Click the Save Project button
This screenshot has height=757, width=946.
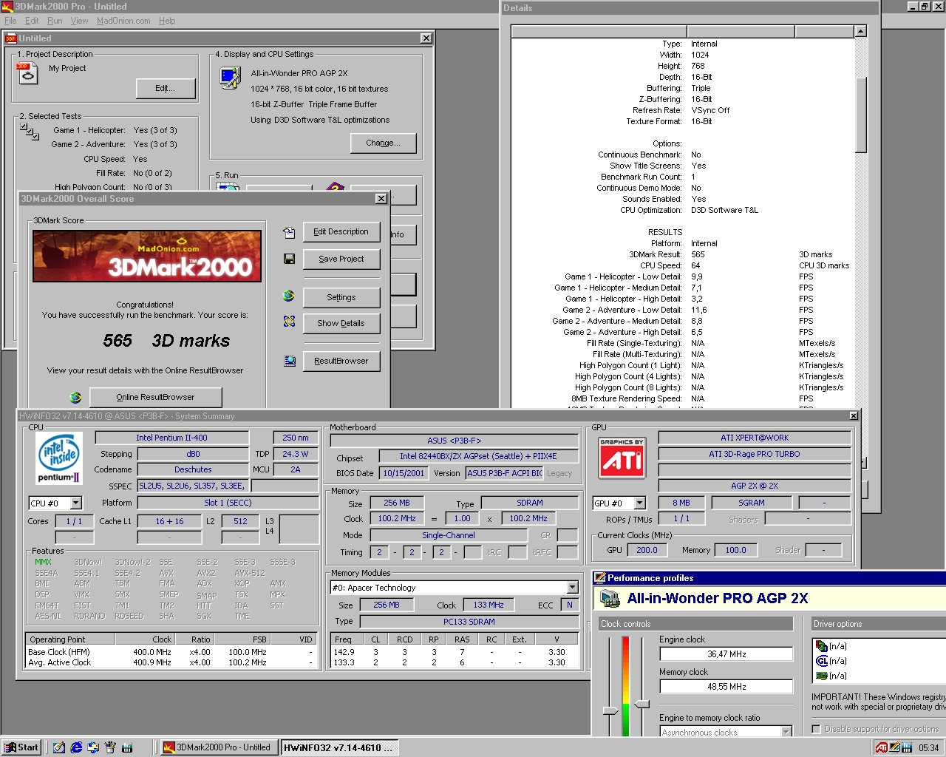pos(341,259)
